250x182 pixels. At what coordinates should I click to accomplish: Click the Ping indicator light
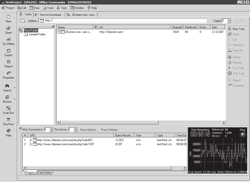pyautogui.click(x=242, y=134)
